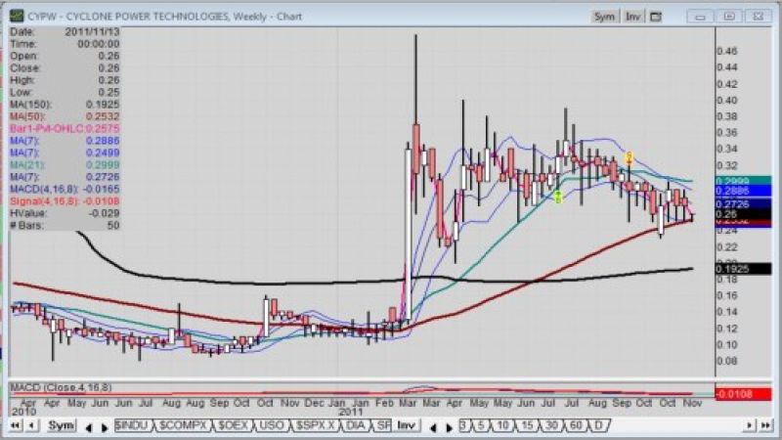Click the 'Low:' row showing 0.25
The width and height of the screenshot is (782, 440).
pyautogui.click(x=65, y=92)
